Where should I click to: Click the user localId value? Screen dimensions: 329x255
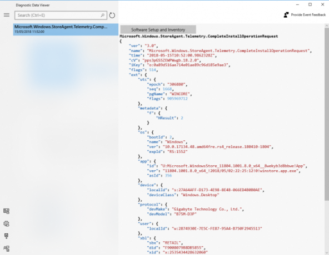217,228
